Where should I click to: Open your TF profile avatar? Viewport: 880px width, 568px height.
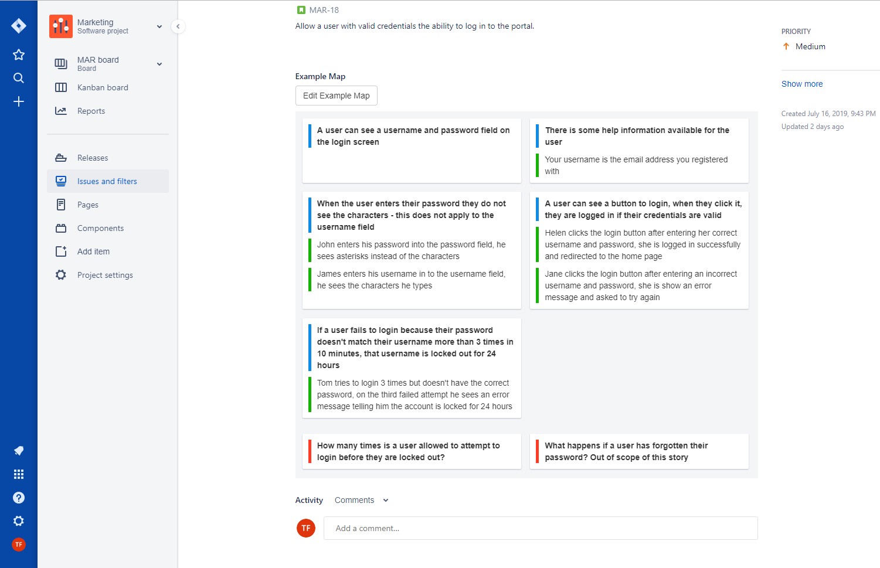[x=18, y=544]
